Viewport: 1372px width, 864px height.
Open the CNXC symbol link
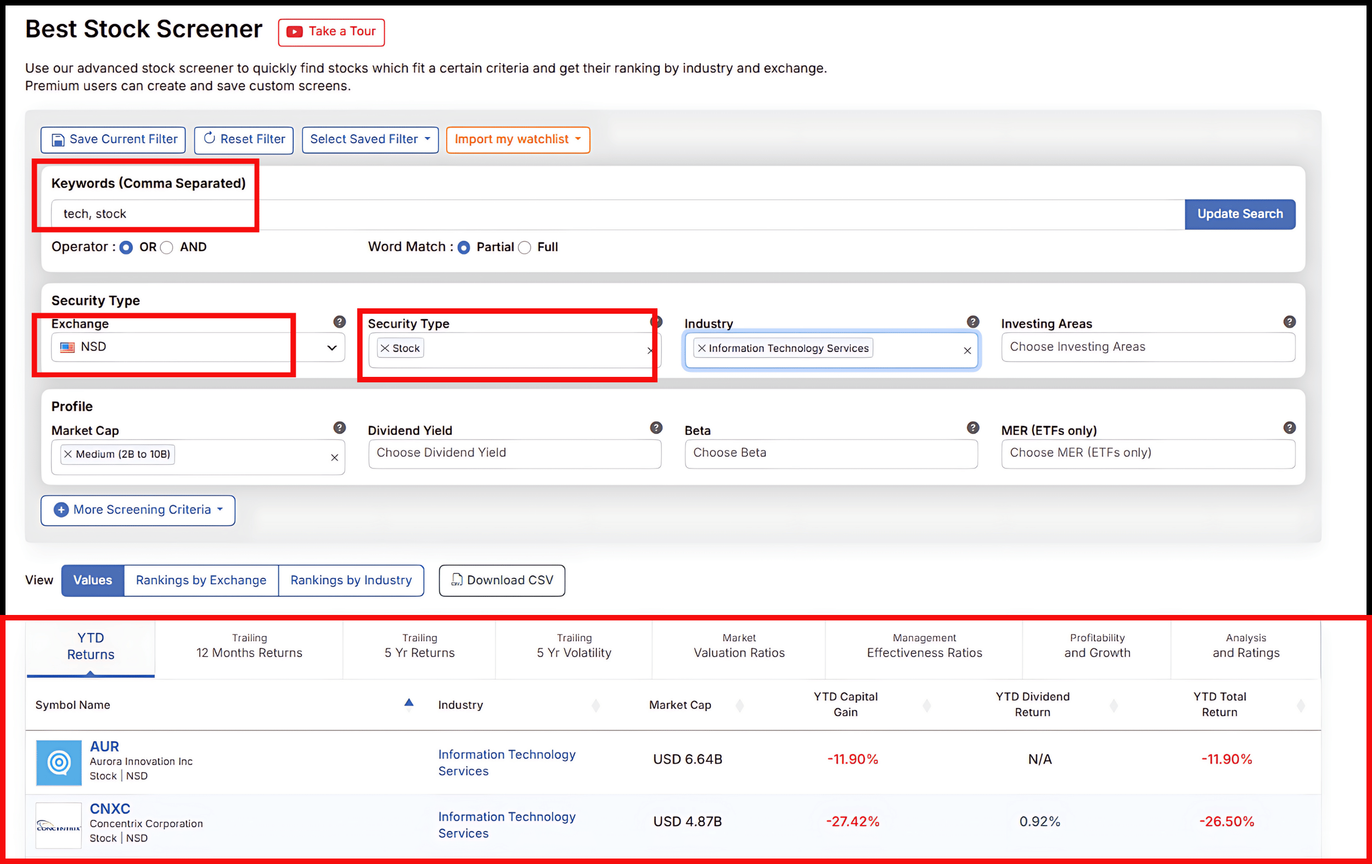110,809
